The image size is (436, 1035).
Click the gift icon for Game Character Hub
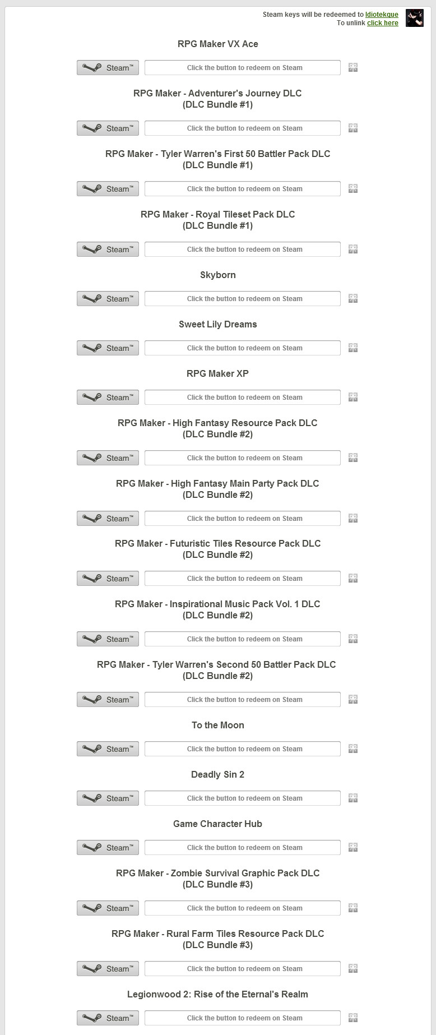(353, 847)
